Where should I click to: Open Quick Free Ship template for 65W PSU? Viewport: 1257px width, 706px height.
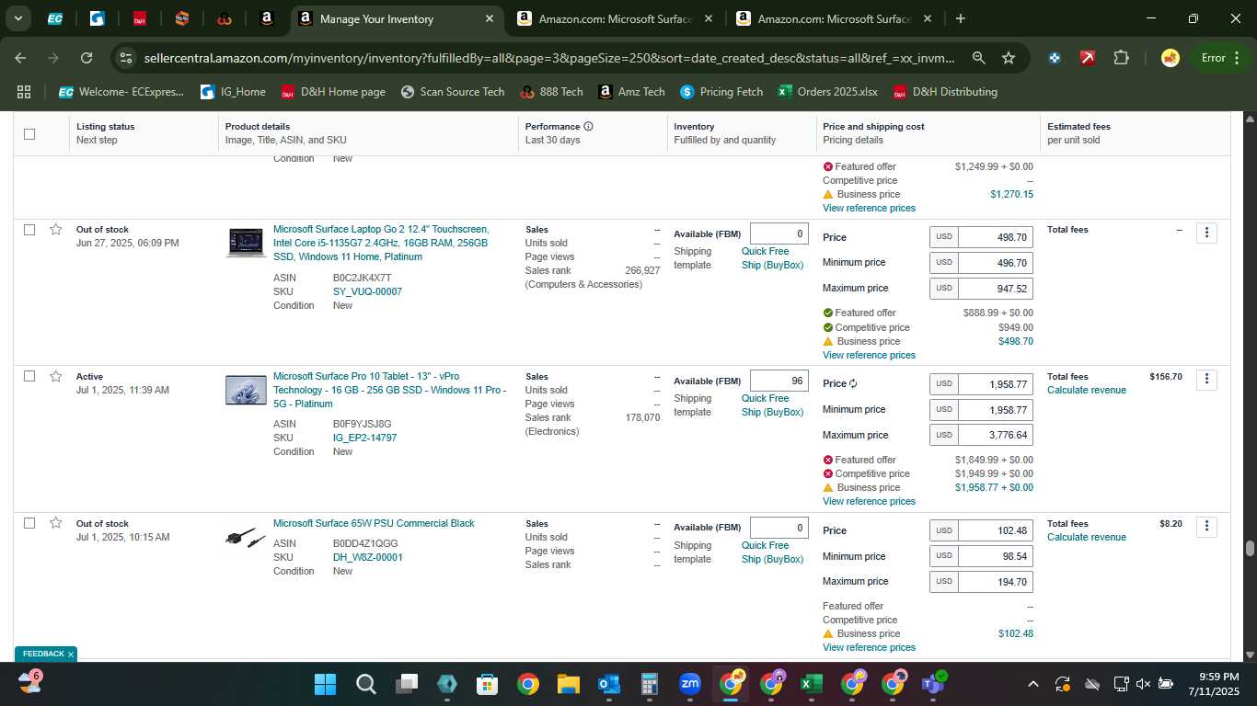click(772, 552)
